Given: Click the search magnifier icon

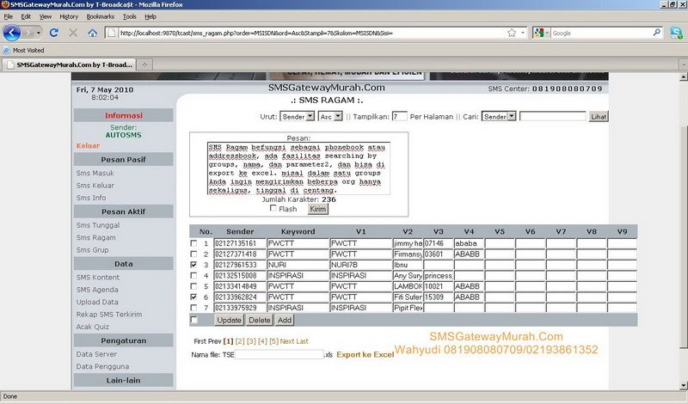Looking at the screenshot, I should pos(657,33).
